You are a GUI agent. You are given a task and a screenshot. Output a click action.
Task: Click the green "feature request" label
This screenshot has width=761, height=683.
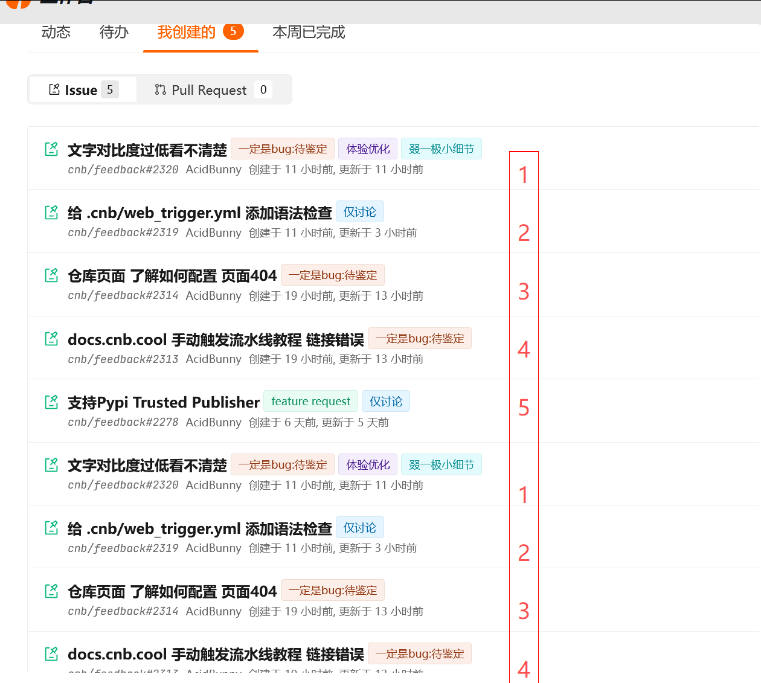click(310, 401)
